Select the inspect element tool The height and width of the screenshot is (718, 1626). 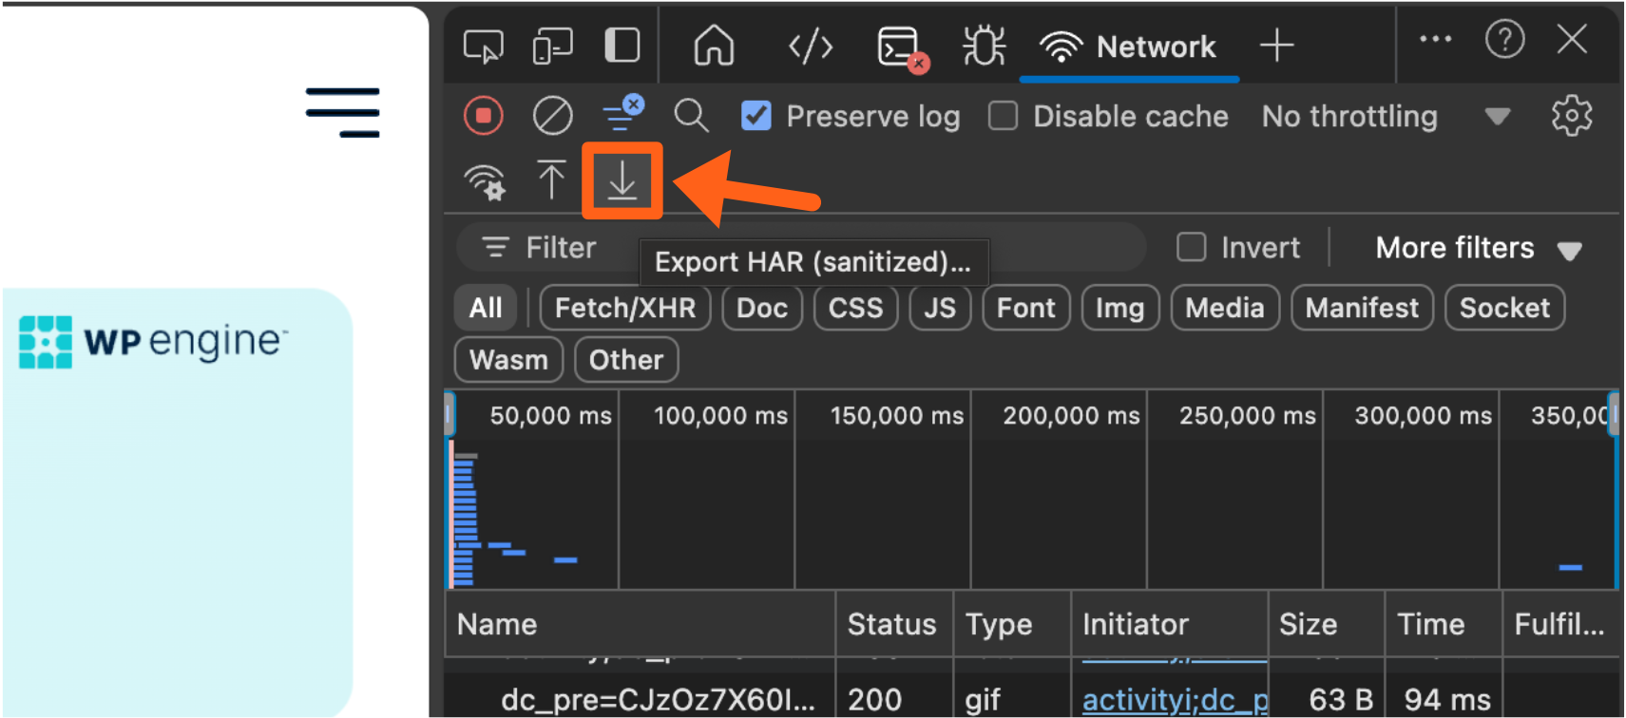(483, 46)
